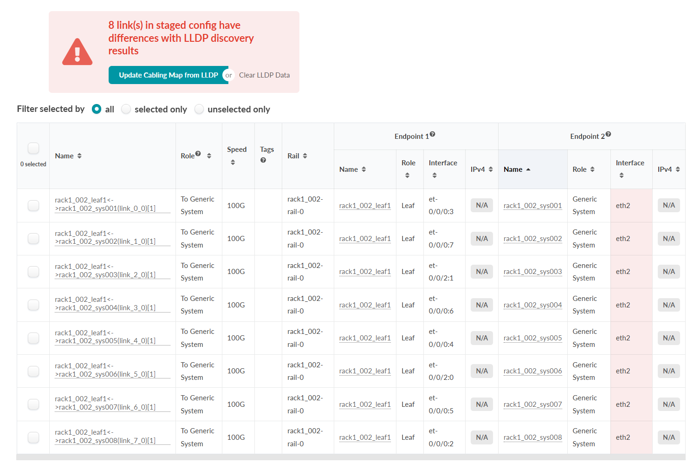694x463 pixels.
Task: Click help icon next to Endpoint 2
Action: (x=608, y=134)
